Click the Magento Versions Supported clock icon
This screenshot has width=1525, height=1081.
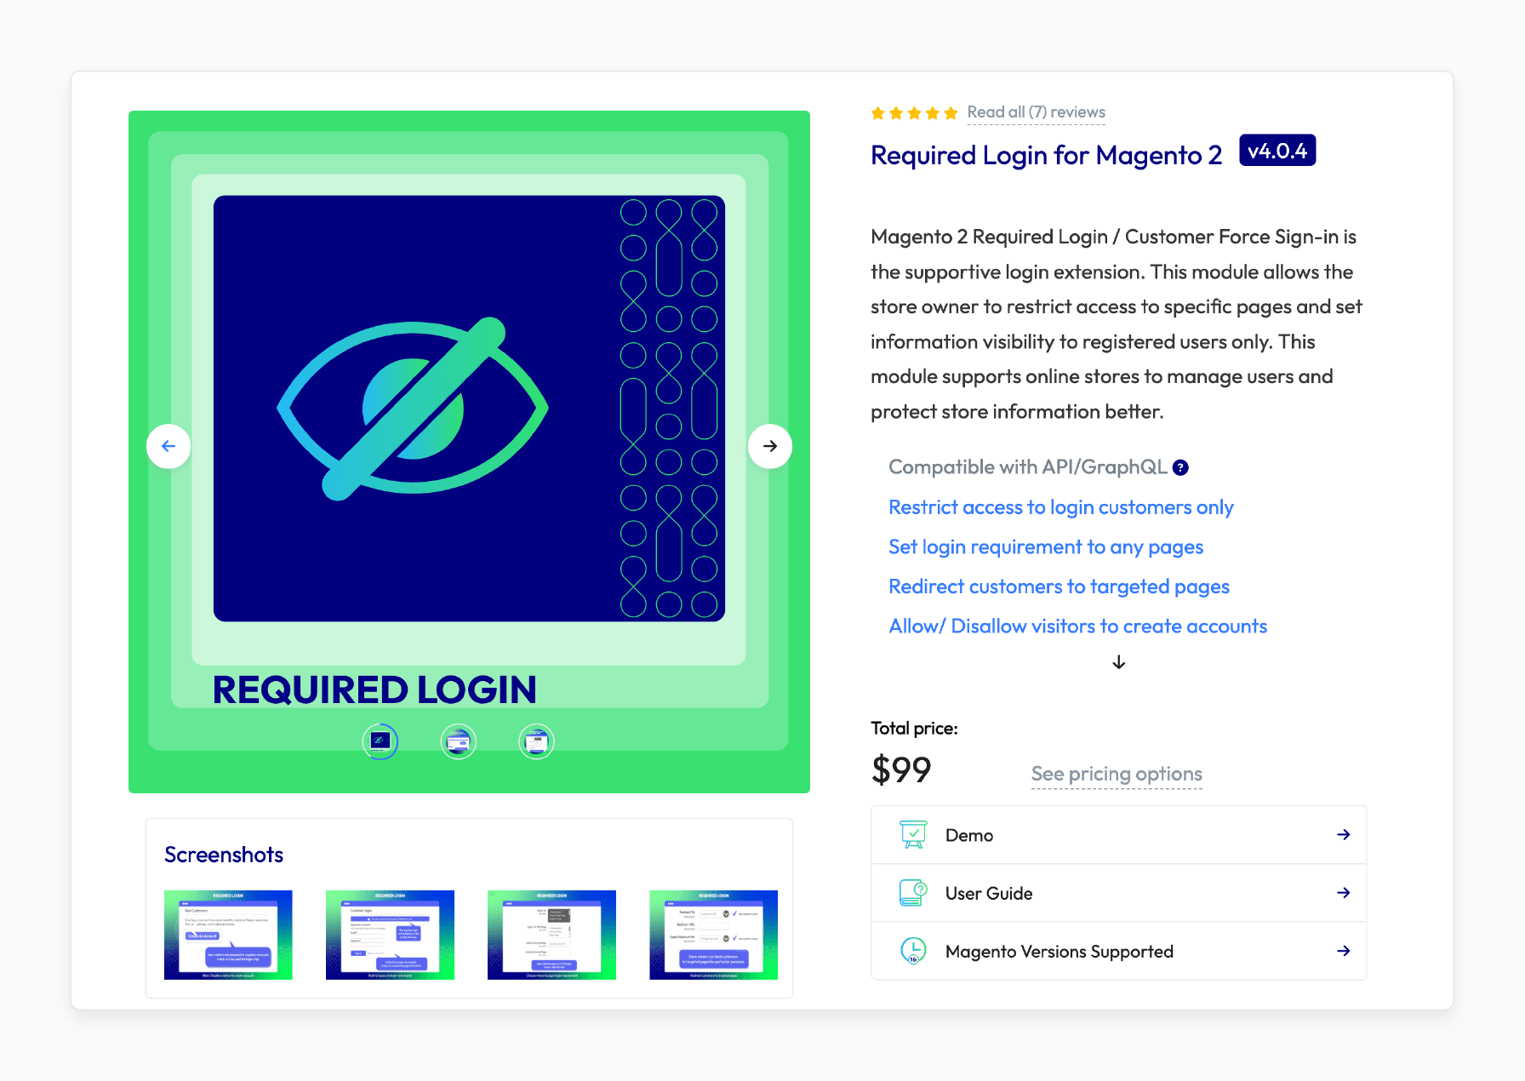click(x=913, y=951)
